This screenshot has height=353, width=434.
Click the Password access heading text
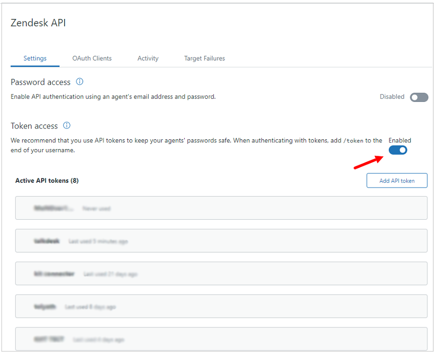tap(41, 82)
